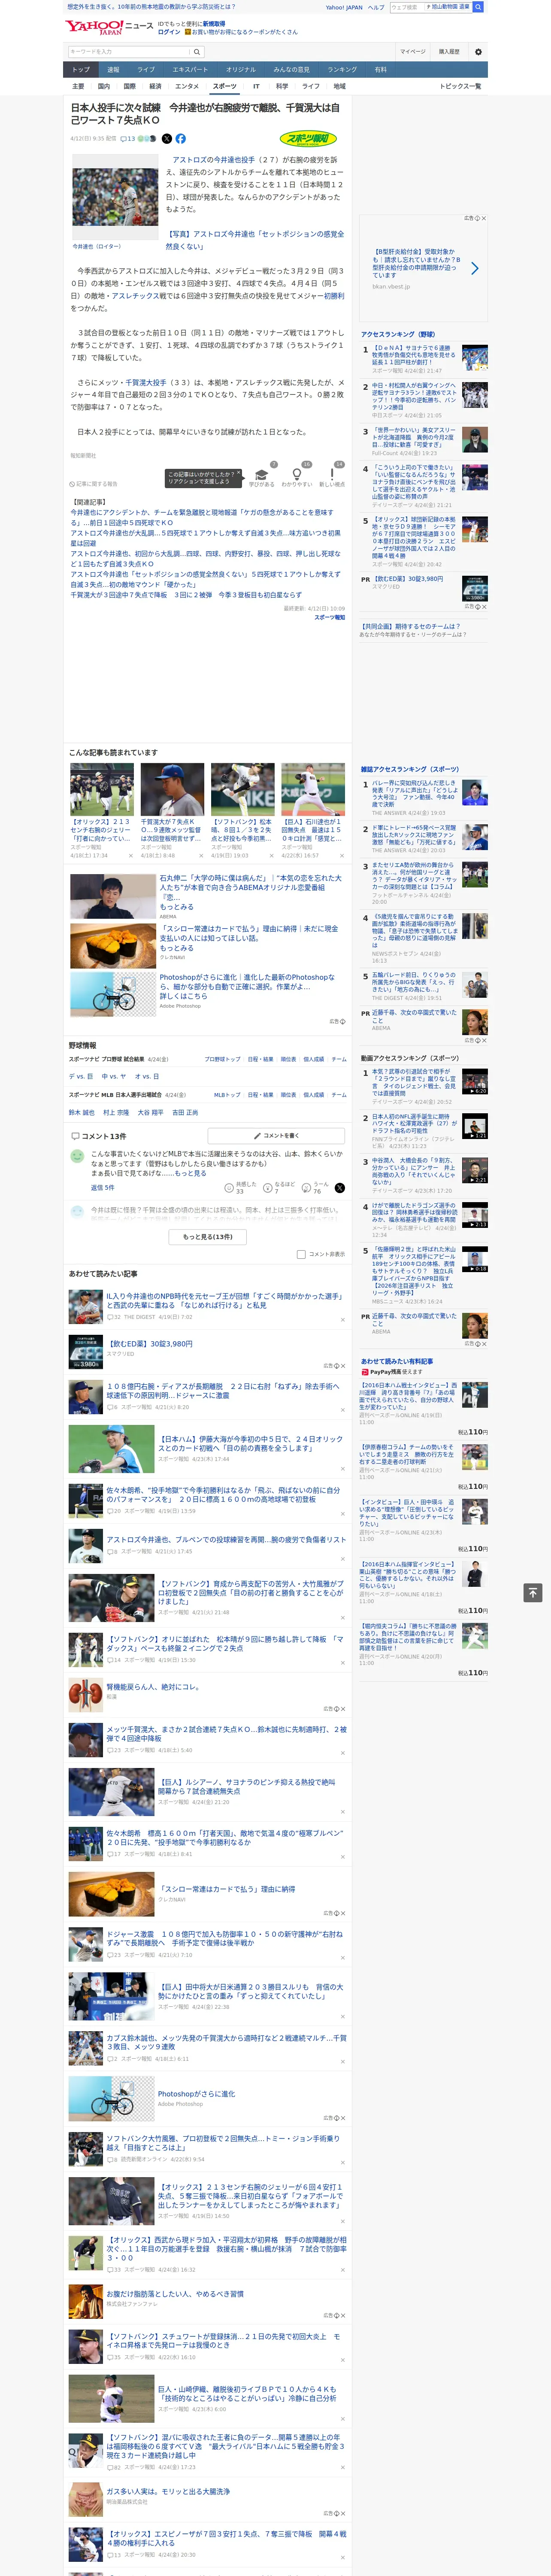
Task: Open the 写真 セットポジション photo link
Action: (254, 240)
